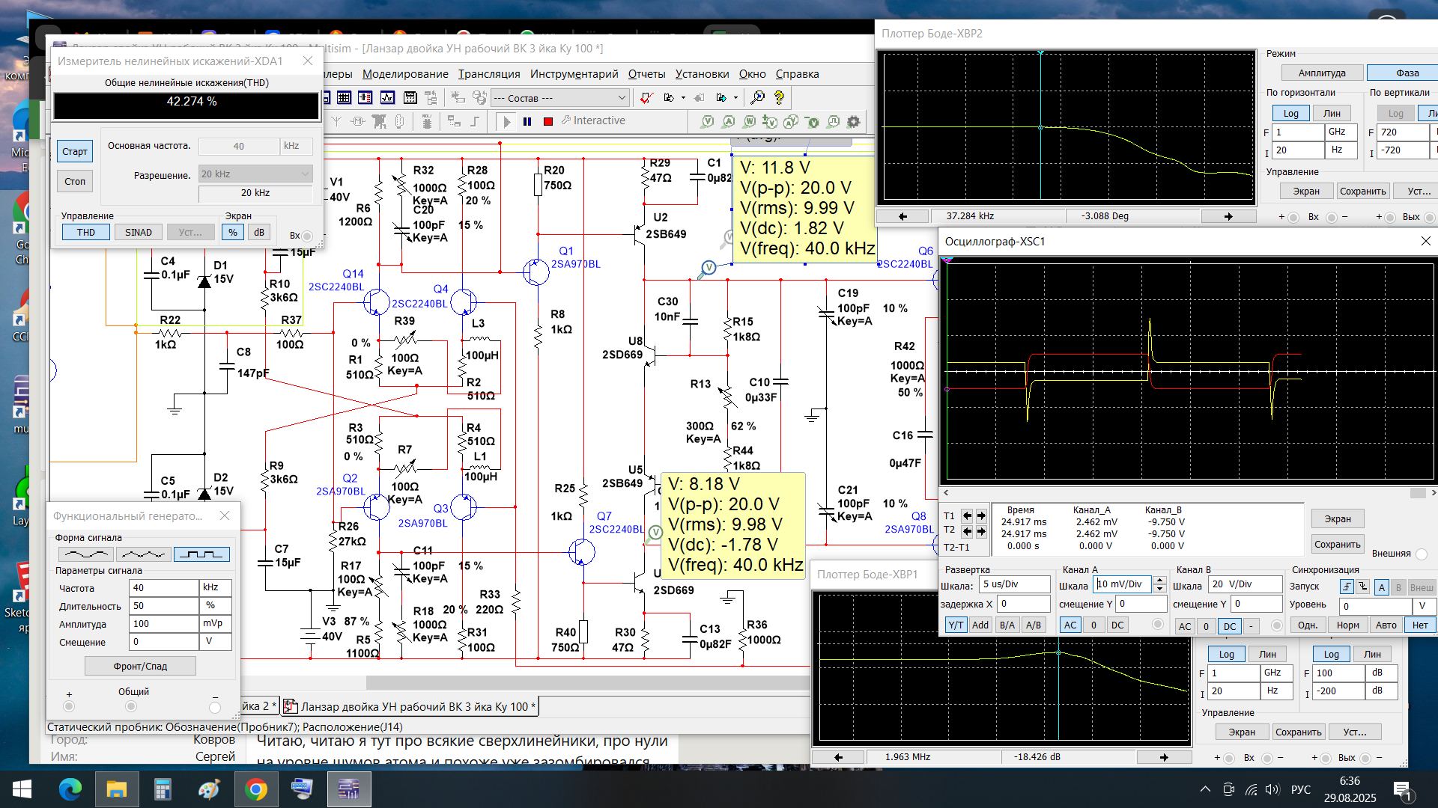
Task: Move Bode XBP1 cursor left arrow
Action: click(838, 757)
